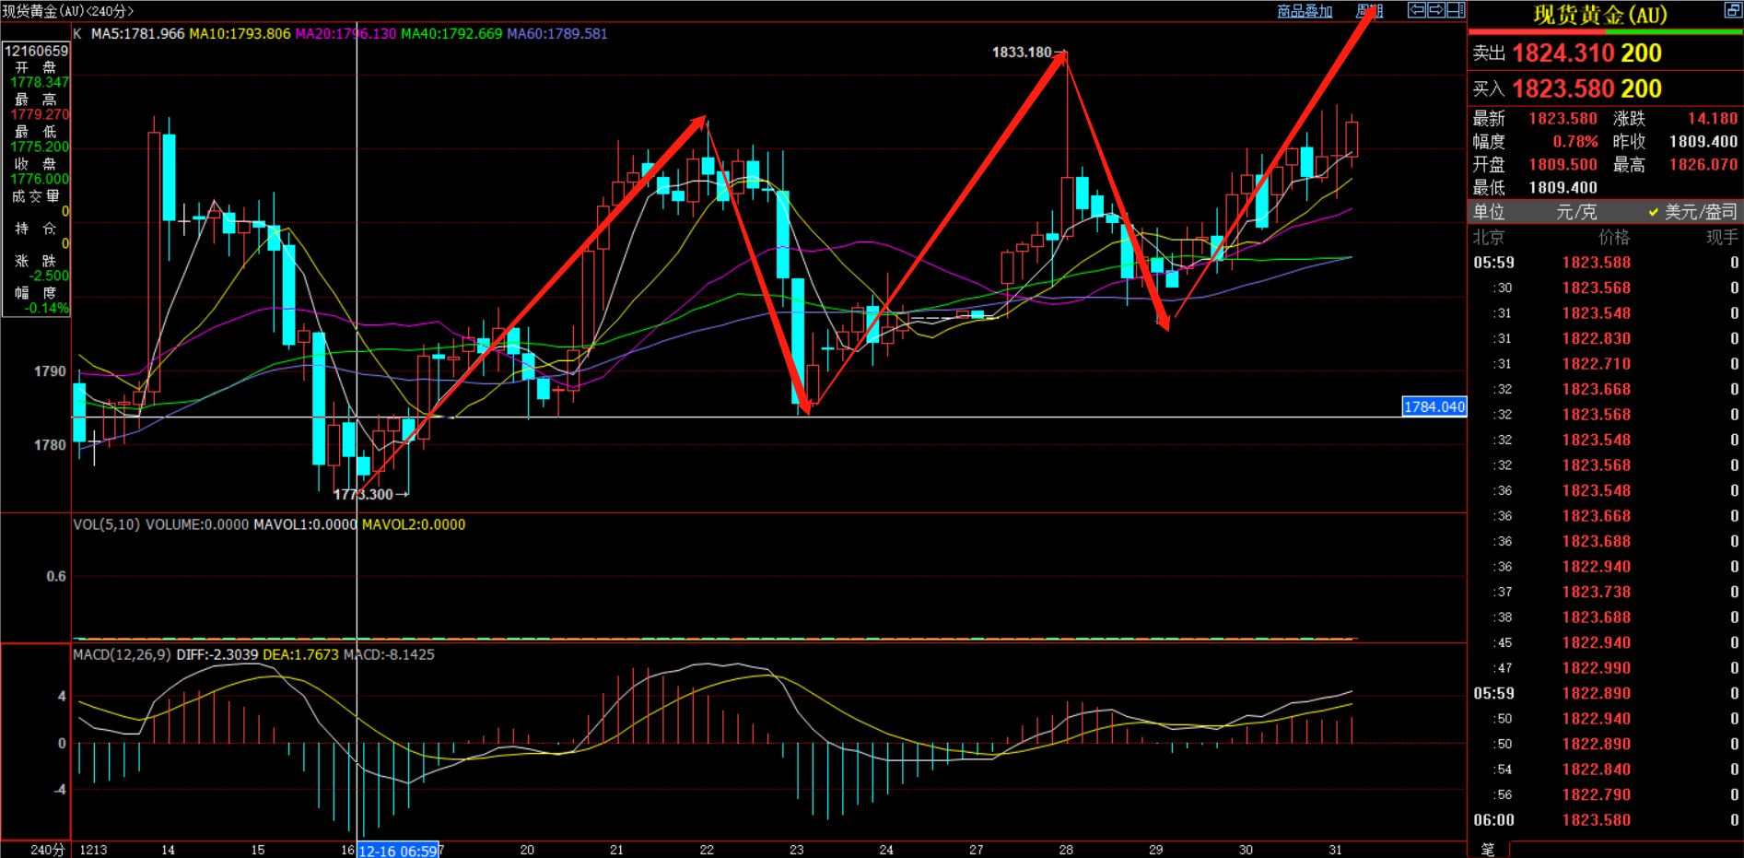Select the tick row priced 1822.790
The width and height of the screenshot is (1744, 858).
click(x=1605, y=795)
